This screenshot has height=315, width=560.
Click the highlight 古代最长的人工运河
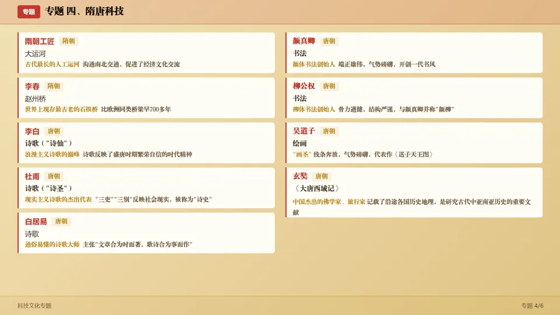pos(52,64)
